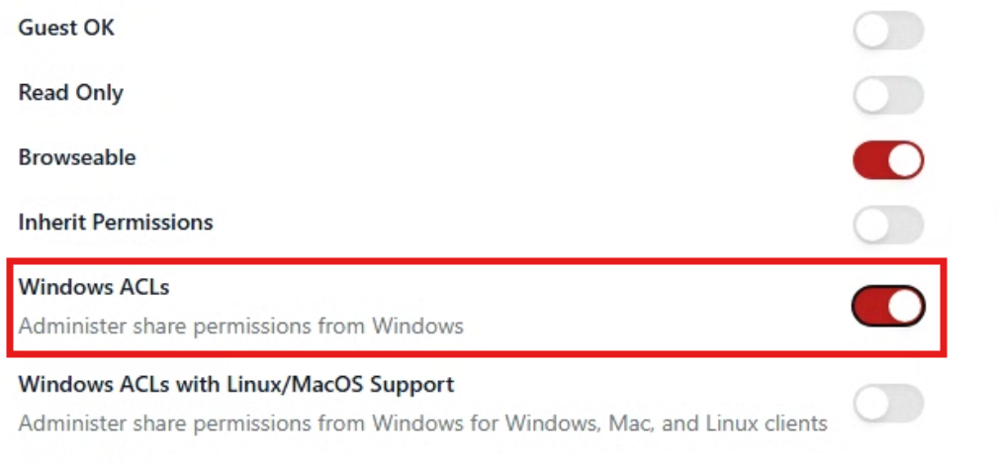
Task: Turn off the Windows ACLs toggle
Action: coord(888,306)
